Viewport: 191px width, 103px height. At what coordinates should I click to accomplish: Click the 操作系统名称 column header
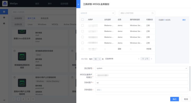[135, 19]
